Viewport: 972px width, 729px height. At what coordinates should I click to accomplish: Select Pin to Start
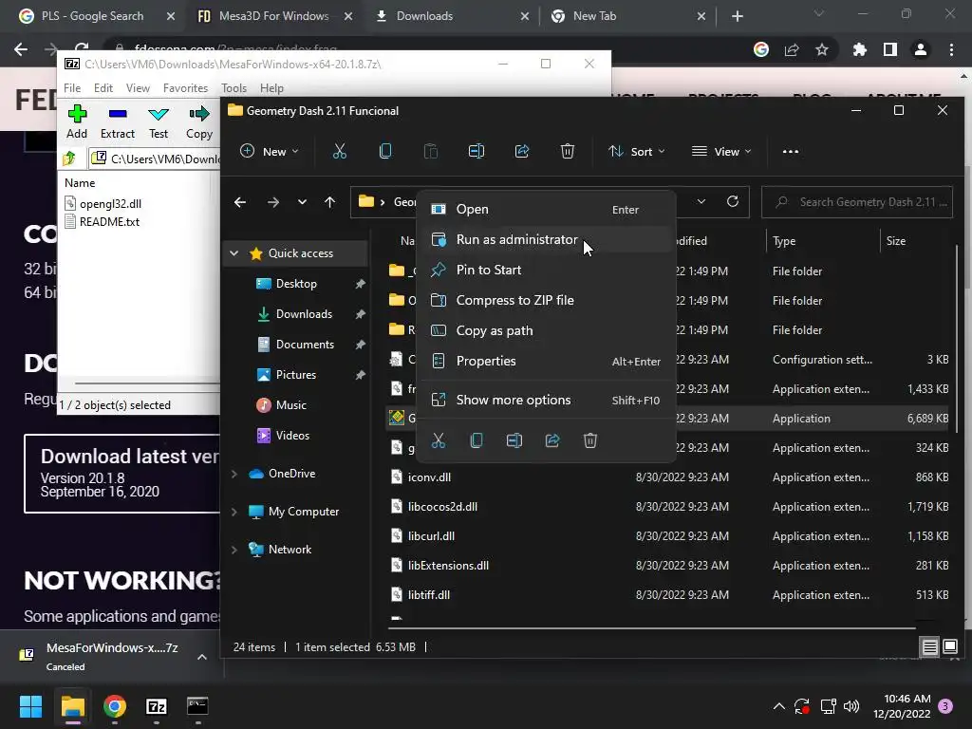point(546,270)
